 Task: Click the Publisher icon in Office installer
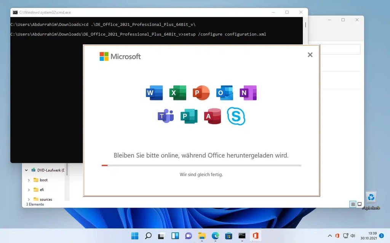click(x=189, y=116)
